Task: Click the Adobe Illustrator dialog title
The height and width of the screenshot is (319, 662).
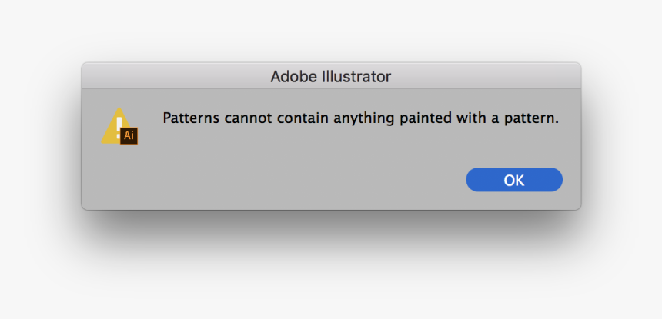Action: 330,77
